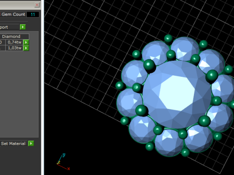Close the gem panel with X button
This screenshot has width=234, height=175.
[37, 5]
